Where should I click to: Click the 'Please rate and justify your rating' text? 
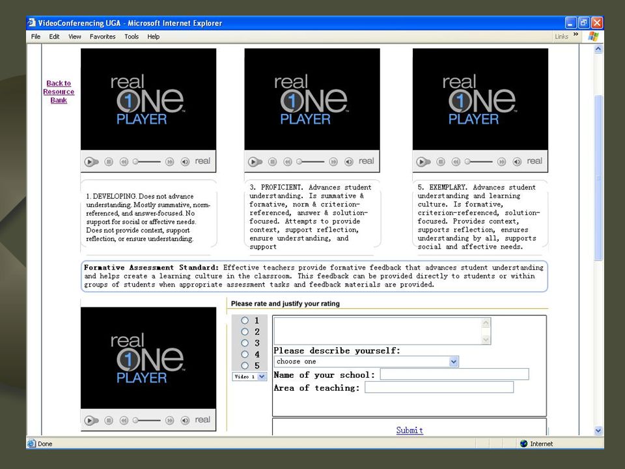click(285, 304)
